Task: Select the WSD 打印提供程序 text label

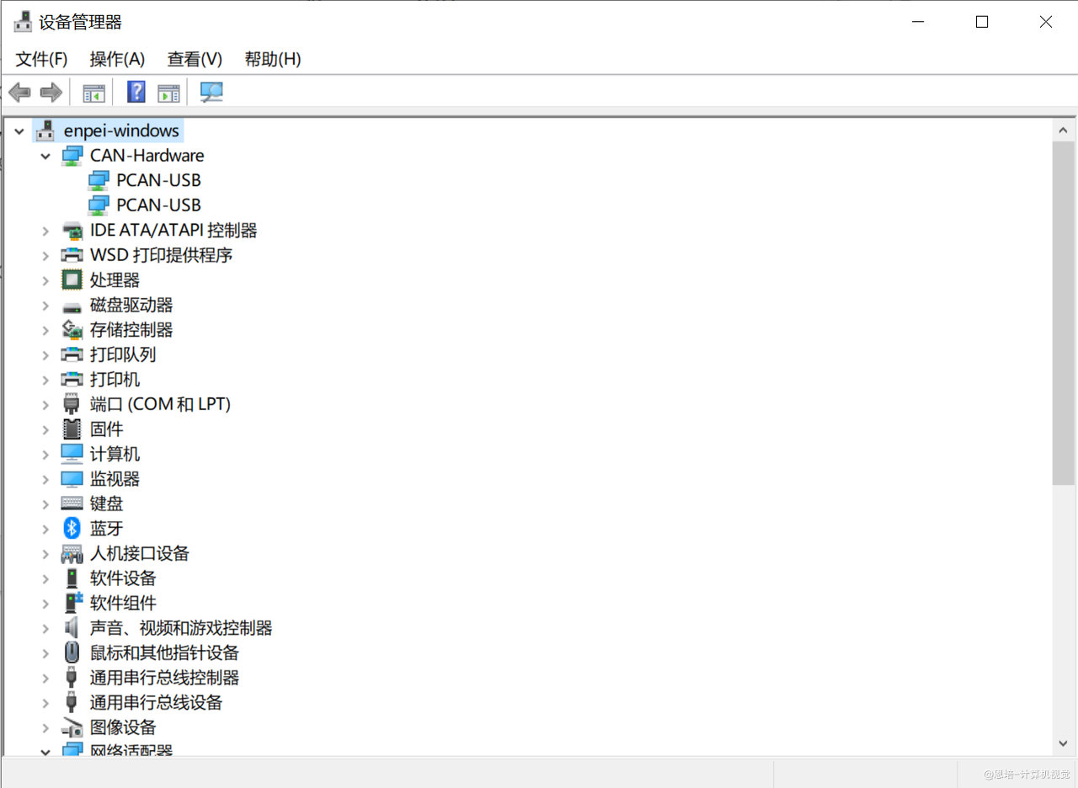Action: coord(161,255)
